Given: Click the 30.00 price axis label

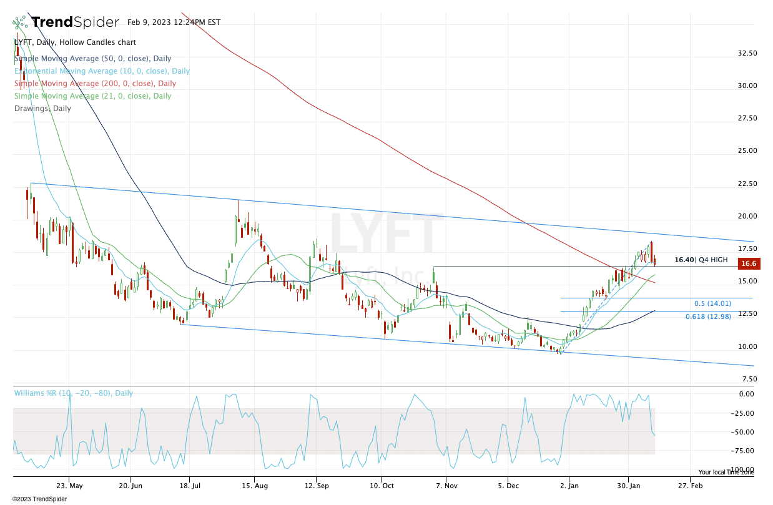Looking at the screenshot, I should click(x=747, y=86).
